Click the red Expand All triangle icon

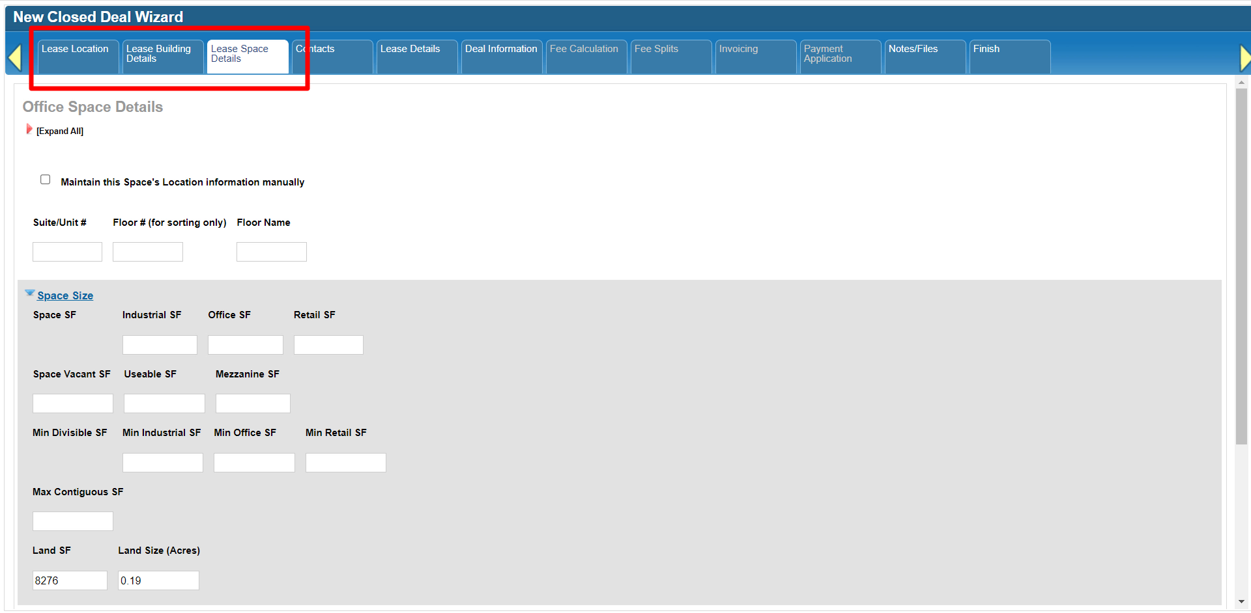[x=29, y=129]
